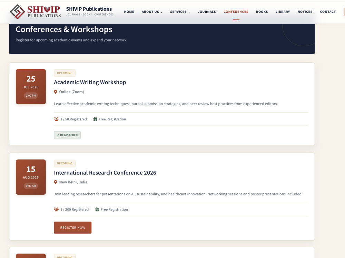Click the SHIVIP Publications site title text
The width and height of the screenshot is (345, 258).
pos(89,9)
